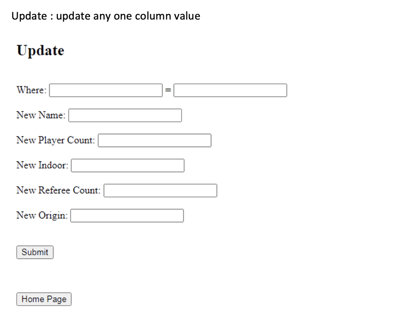Navigate back using the Home Page button
The height and width of the screenshot is (312, 408).
coord(43,299)
